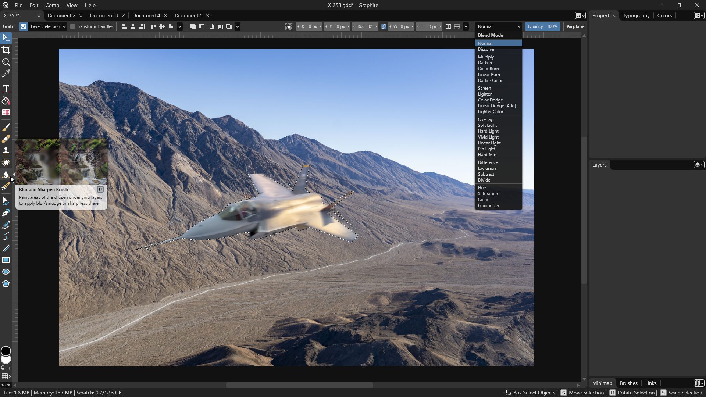Uncheck the Layer Selection checkbox
The height and width of the screenshot is (397, 706).
coord(24,26)
